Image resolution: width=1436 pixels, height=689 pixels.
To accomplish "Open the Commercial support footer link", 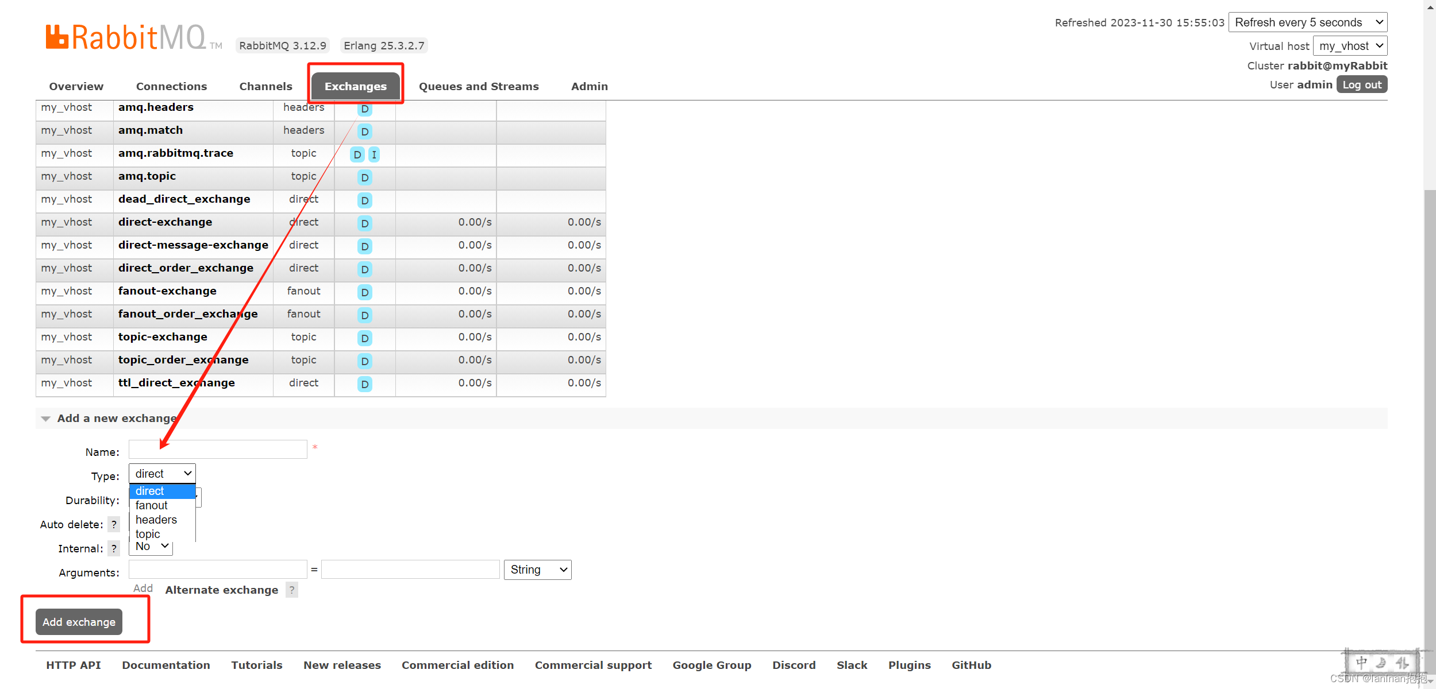I will click(x=594, y=665).
